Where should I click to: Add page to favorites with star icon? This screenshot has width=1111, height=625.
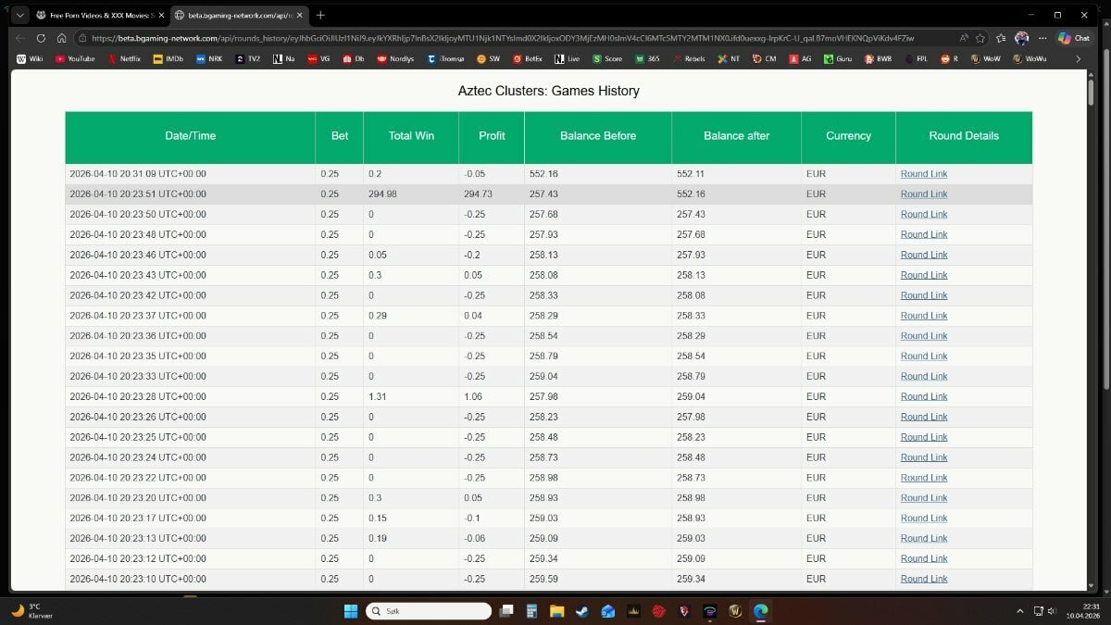click(x=980, y=38)
